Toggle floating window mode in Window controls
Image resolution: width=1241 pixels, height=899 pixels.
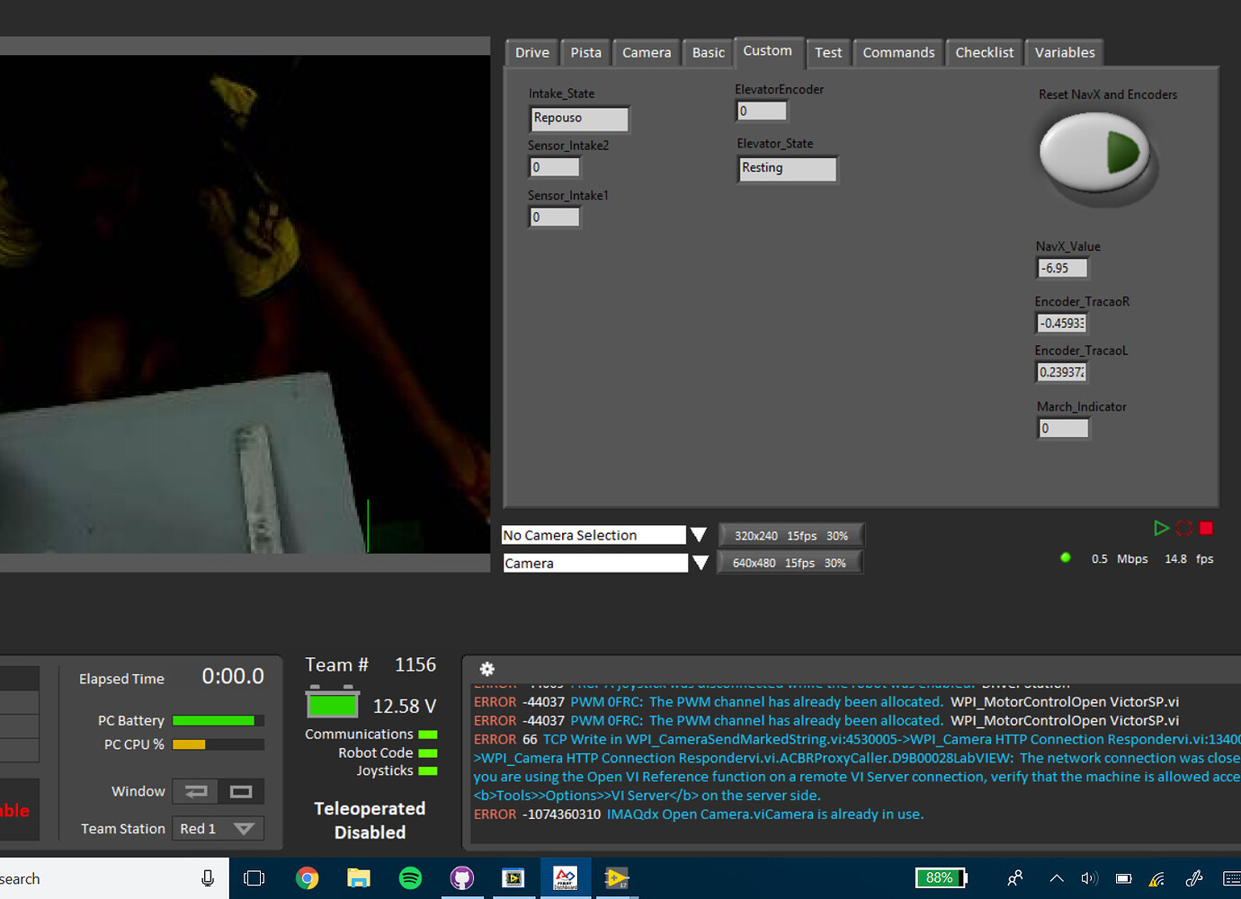click(195, 791)
